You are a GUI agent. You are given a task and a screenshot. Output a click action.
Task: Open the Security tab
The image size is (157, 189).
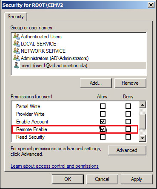tap(16, 17)
